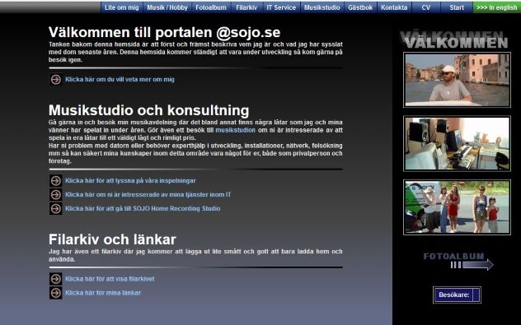Open the 'Musik / Hobby' menu item
521x325 pixels.
(167, 7)
